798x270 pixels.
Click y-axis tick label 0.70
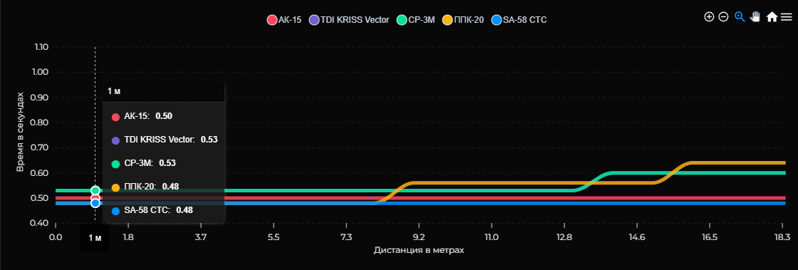tap(40, 148)
